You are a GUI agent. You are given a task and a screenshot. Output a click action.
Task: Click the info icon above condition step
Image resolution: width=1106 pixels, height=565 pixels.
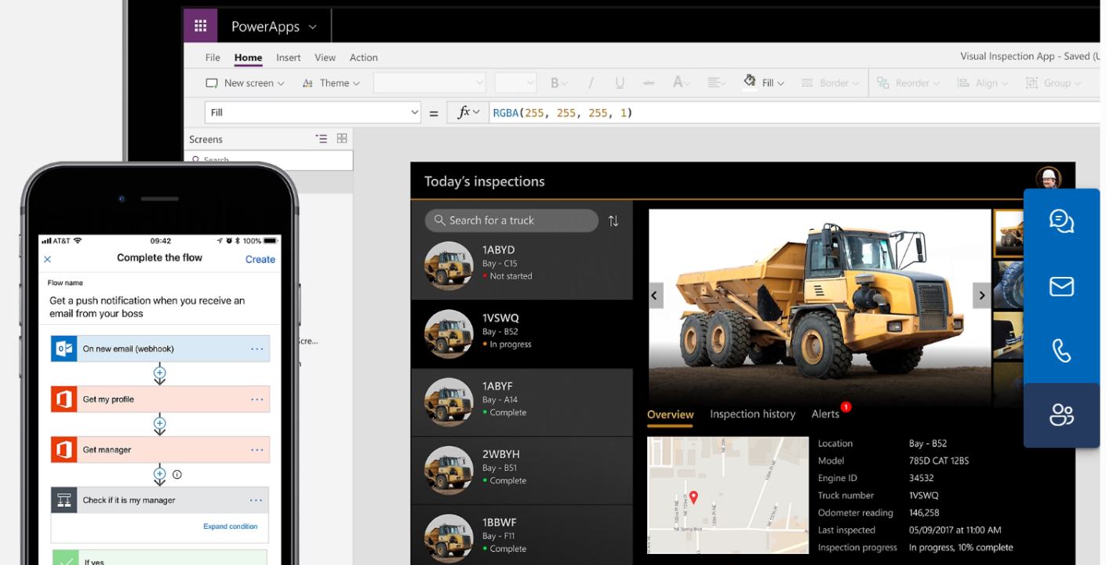[x=176, y=474]
